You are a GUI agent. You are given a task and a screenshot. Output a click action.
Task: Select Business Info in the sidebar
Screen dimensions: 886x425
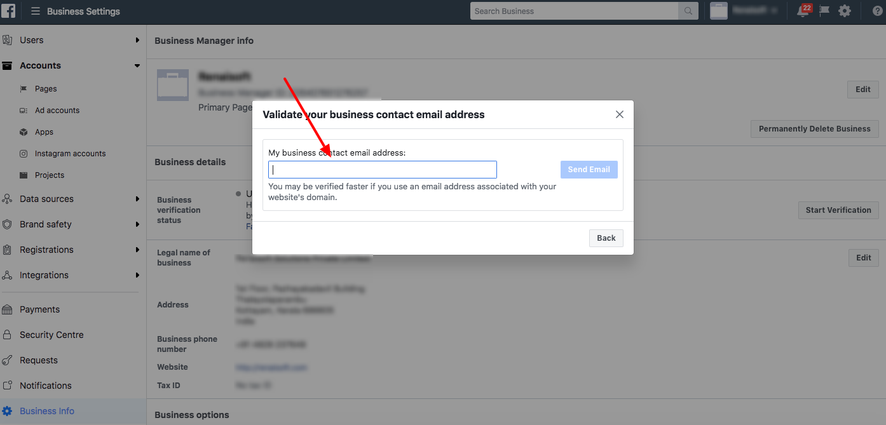pos(47,411)
